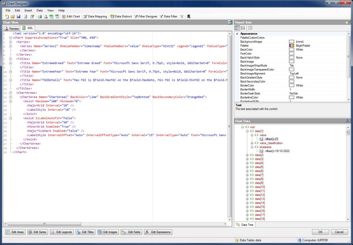Click the pin icon on Report Item panel
Image resolution: width=353 pixels, height=245 pixels.
point(348,22)
